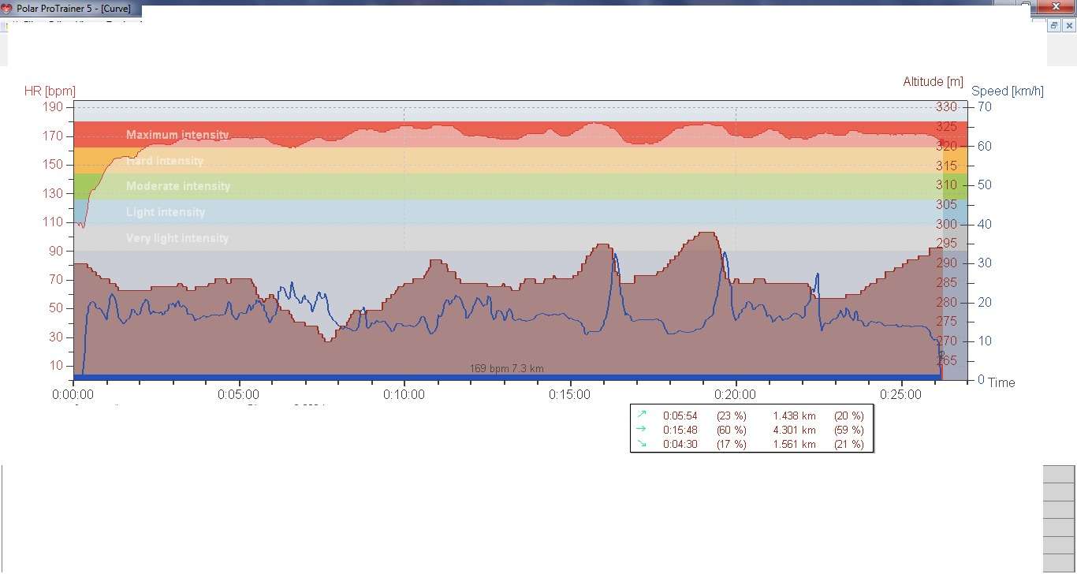This screenshot has height=574, width=1077.
Task: Click the flat duration value 0:15:48
Action: (681, 430)
